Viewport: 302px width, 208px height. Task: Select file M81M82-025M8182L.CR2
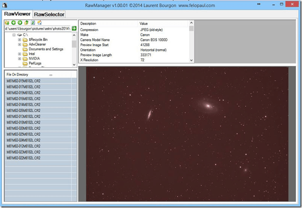(x=38, y=134)
